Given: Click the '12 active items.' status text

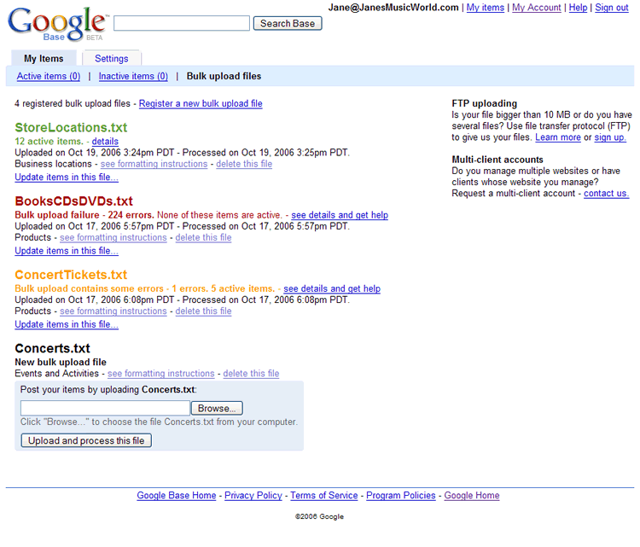Looking at the screenshot, I should (49, 142).
